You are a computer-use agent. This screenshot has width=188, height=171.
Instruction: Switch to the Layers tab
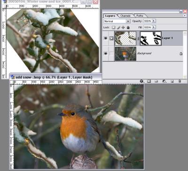110,16
